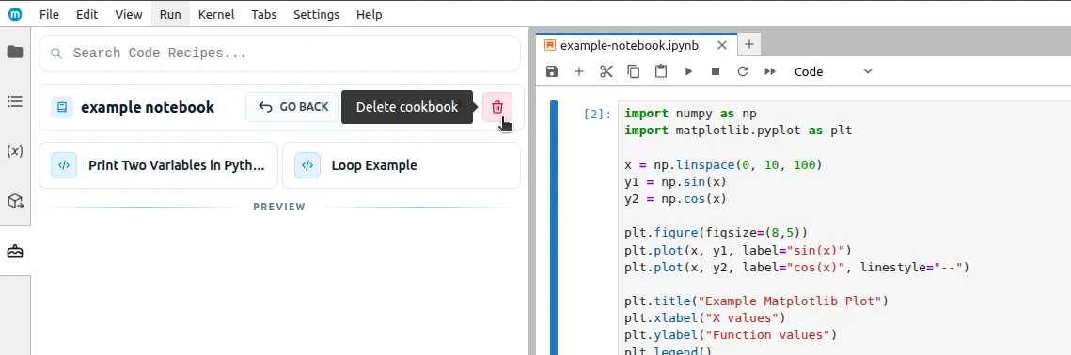Viewport: 1071px width, 355px height.
Task: Click the magnifier icon in recipes search
Action: pos(56,54)
